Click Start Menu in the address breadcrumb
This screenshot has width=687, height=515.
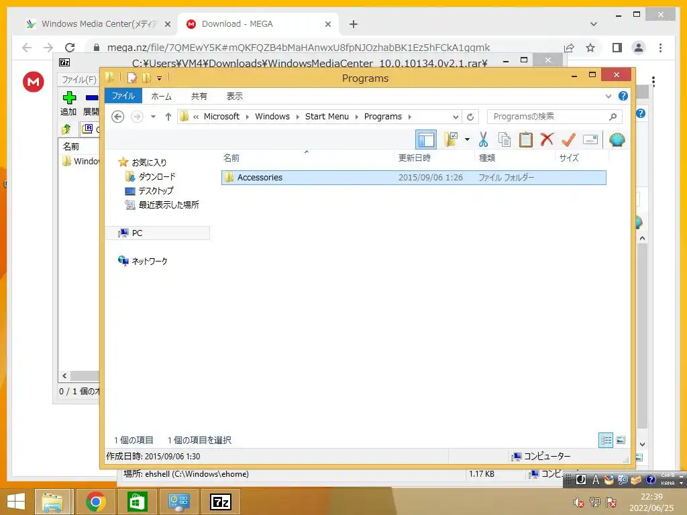point(327,117)
